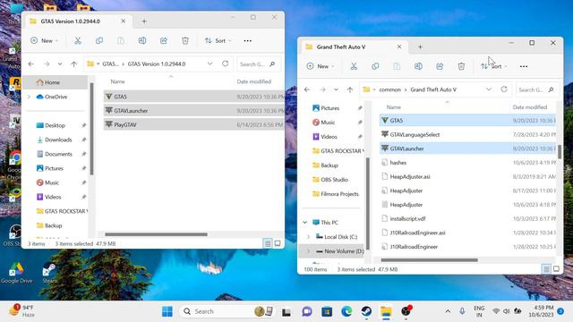Image resolution: width=573 pixels, height=322 pixels.
Task: Open Google Drive desktop shortcut
Action: 16,273
